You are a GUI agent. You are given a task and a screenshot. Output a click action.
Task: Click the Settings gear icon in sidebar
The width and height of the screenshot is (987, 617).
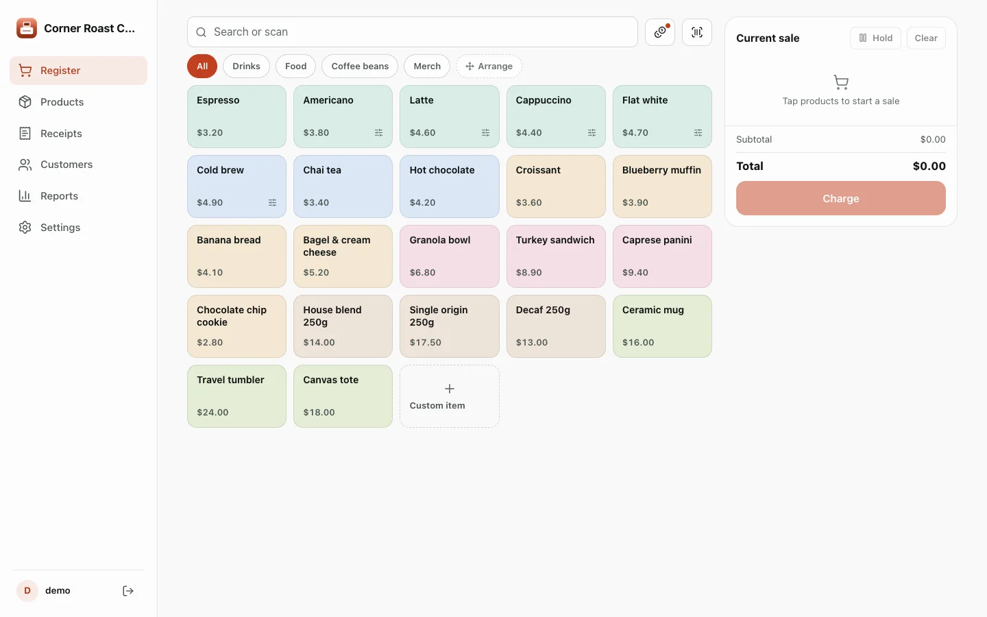tap(25, 228)
